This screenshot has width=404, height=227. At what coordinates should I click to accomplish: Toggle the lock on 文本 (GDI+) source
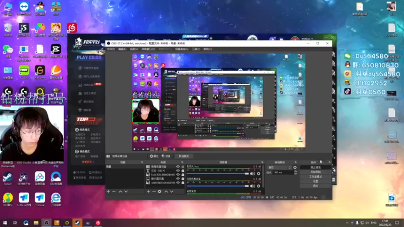tap(183, 171)
